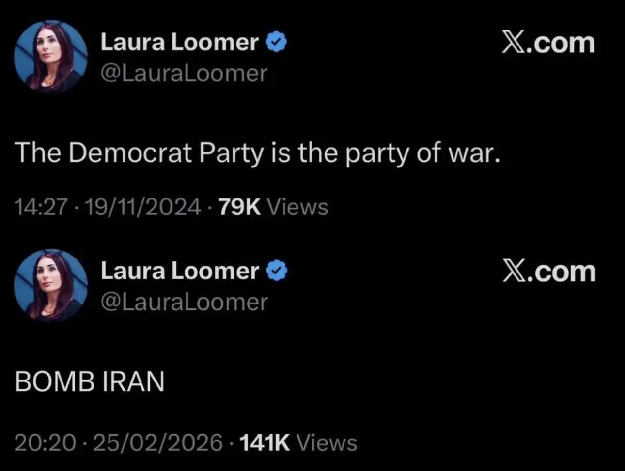Click the 19/11/2024 date
Viewport: 625px width, 471px height.
click(x=143, y=207)
